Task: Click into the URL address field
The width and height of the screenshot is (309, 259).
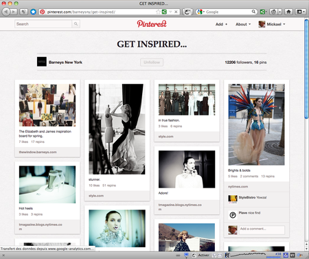Action: click(101, 12)
